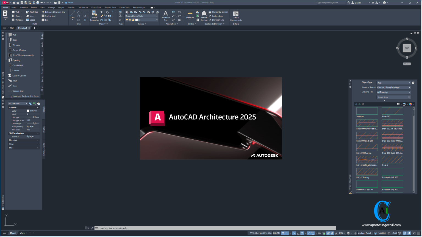
Task: Click the Measure tool in Utilities
Action: [190, 14]
